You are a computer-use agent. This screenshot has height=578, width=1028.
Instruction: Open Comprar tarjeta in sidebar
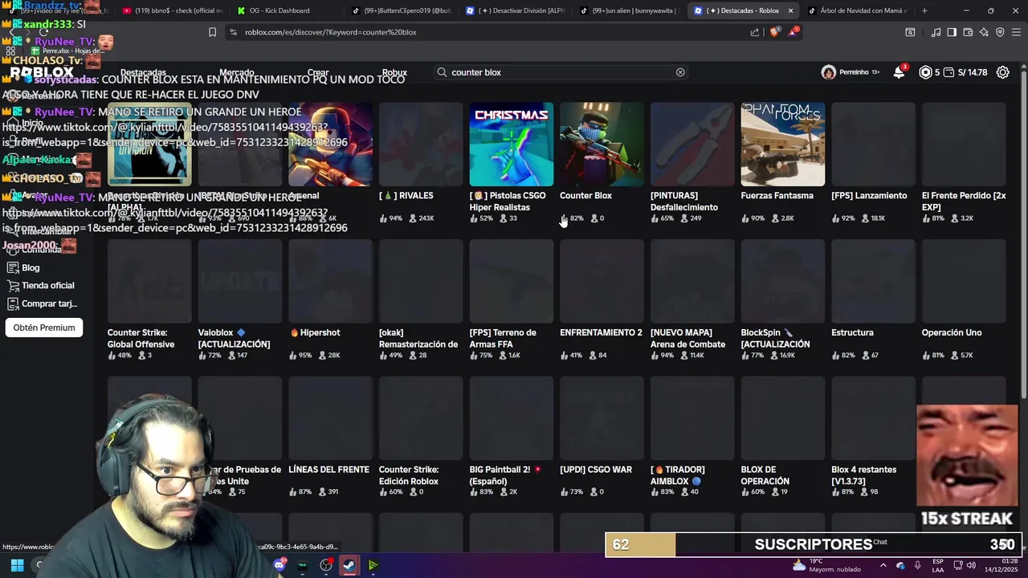point(43,304)
